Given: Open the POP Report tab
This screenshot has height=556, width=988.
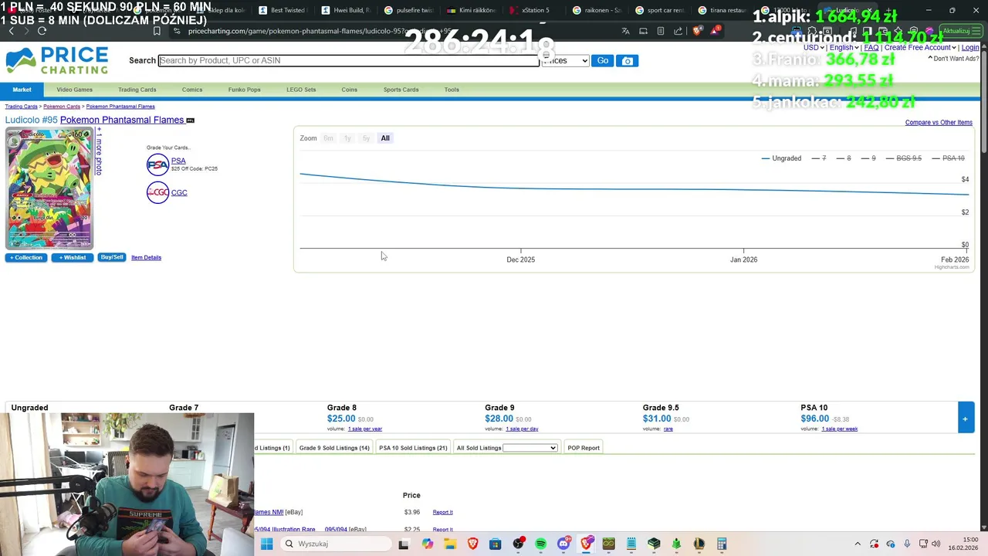Looking at the screenshot, I should [584, 448].
